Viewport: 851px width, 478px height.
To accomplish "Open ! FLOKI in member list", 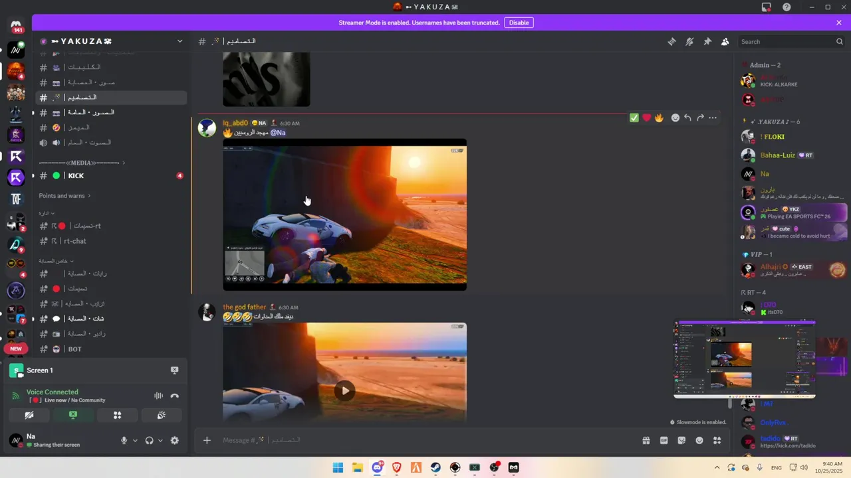I will (x=773, y=137).
